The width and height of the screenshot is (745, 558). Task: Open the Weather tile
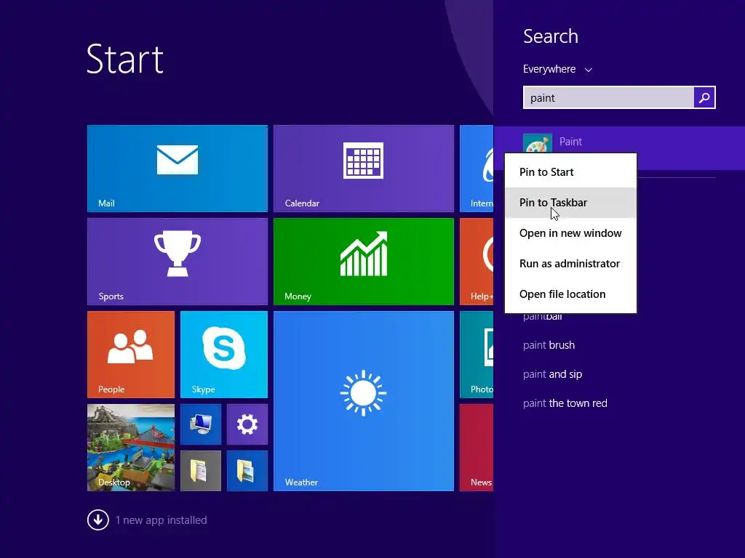(x=364, y=401)
